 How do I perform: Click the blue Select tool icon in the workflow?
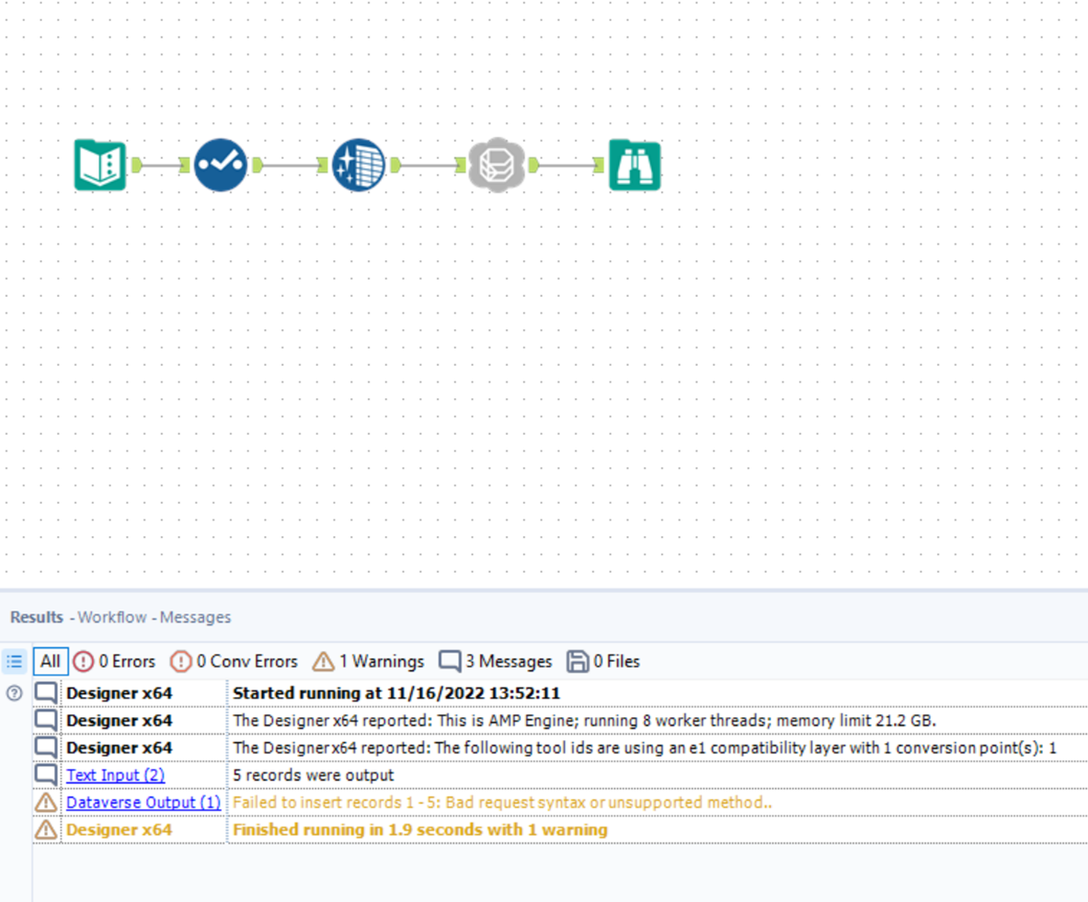click(x=220, y=166)
